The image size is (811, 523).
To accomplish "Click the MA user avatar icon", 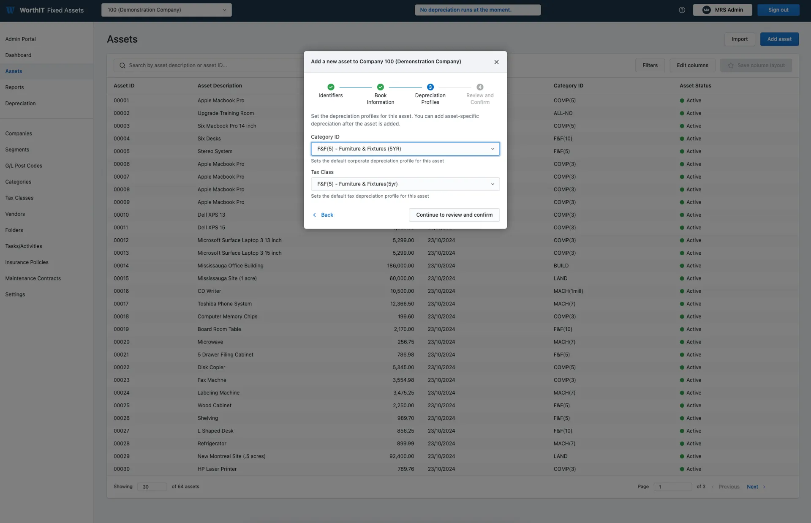I will (x=706, y=10).
